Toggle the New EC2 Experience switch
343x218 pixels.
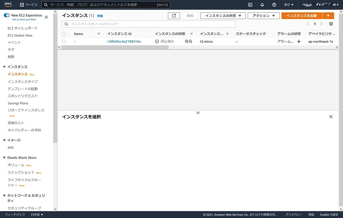[7, 15]
